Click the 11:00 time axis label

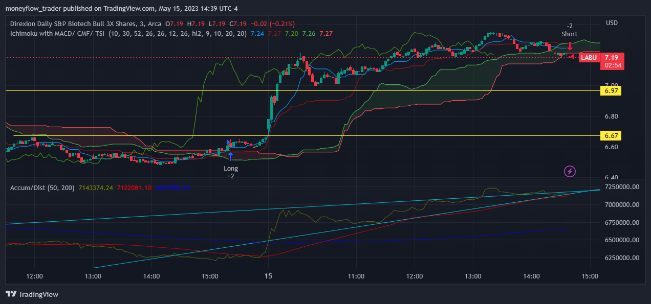[x=356, y=276]
